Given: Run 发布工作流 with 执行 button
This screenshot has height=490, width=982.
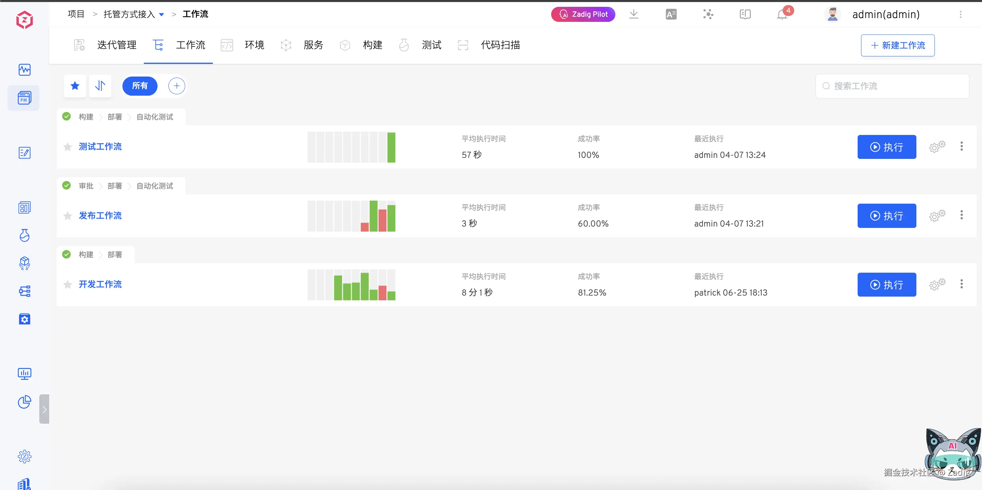Looking at the screenshot, I should 886,216.
